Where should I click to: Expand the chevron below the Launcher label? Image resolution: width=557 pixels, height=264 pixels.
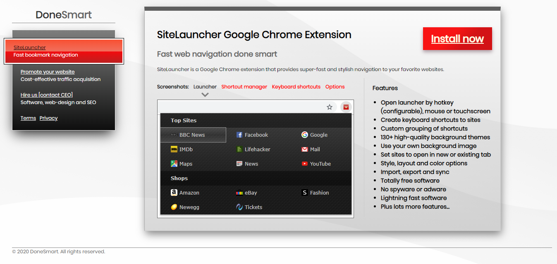click(x=205, y=94)
